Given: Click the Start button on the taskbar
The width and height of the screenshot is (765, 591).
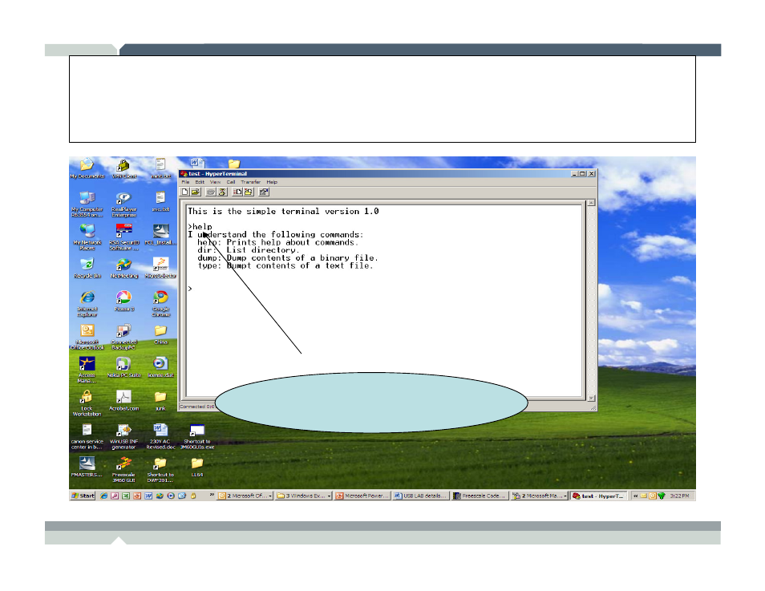Looking at the screenshot, I should coord(83,496).
